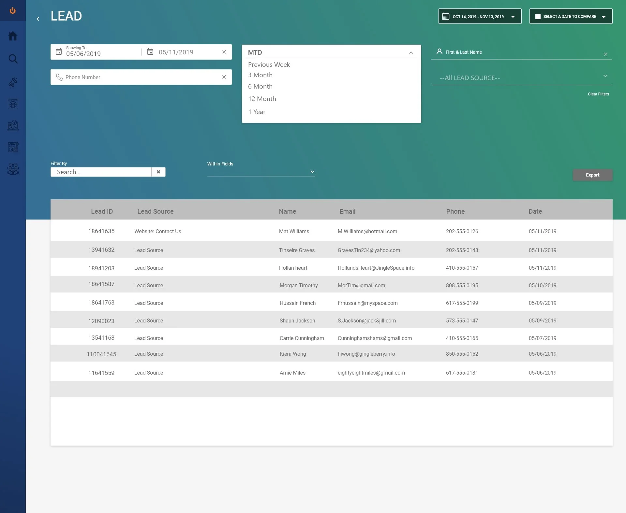Open the megaphone marketing icon

[x=13, y=82]
